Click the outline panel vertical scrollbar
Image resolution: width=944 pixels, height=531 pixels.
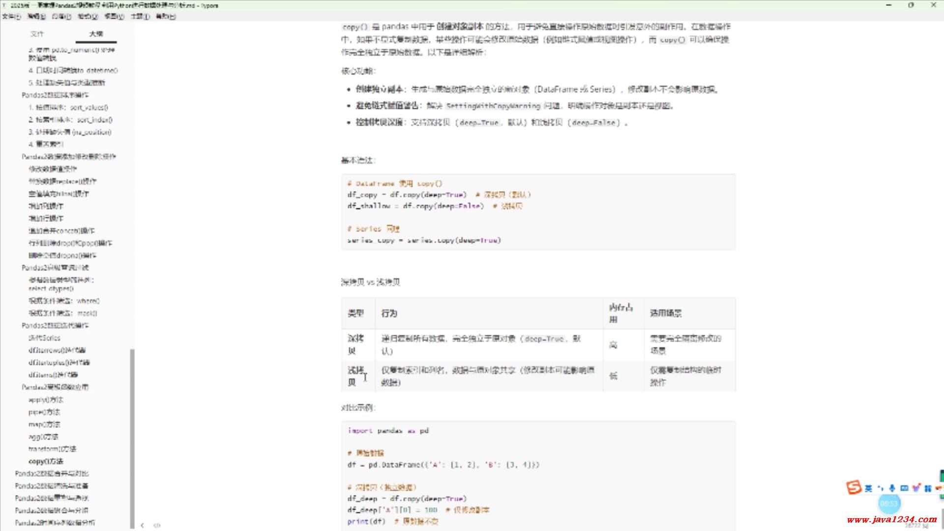click(x=132, y=438)
